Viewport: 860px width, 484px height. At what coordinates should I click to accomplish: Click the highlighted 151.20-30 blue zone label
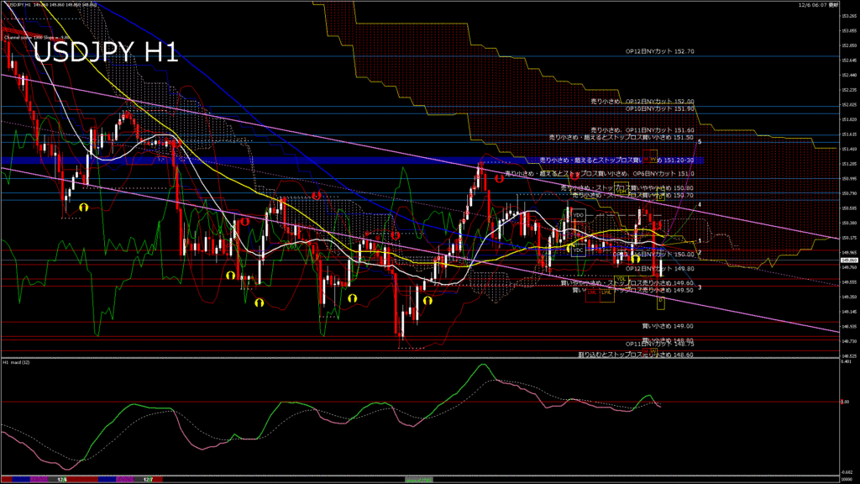pos(616,160)
